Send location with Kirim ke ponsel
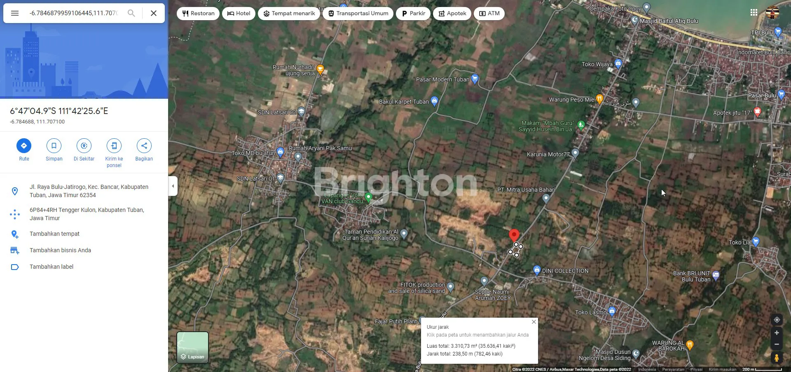Screen dimensions: 791x372 114,146
